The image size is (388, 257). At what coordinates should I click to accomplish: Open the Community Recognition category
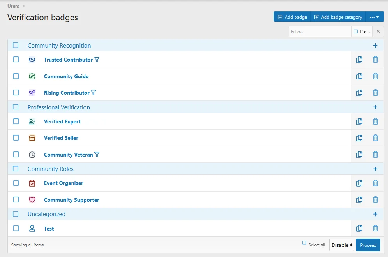(59, 46)
